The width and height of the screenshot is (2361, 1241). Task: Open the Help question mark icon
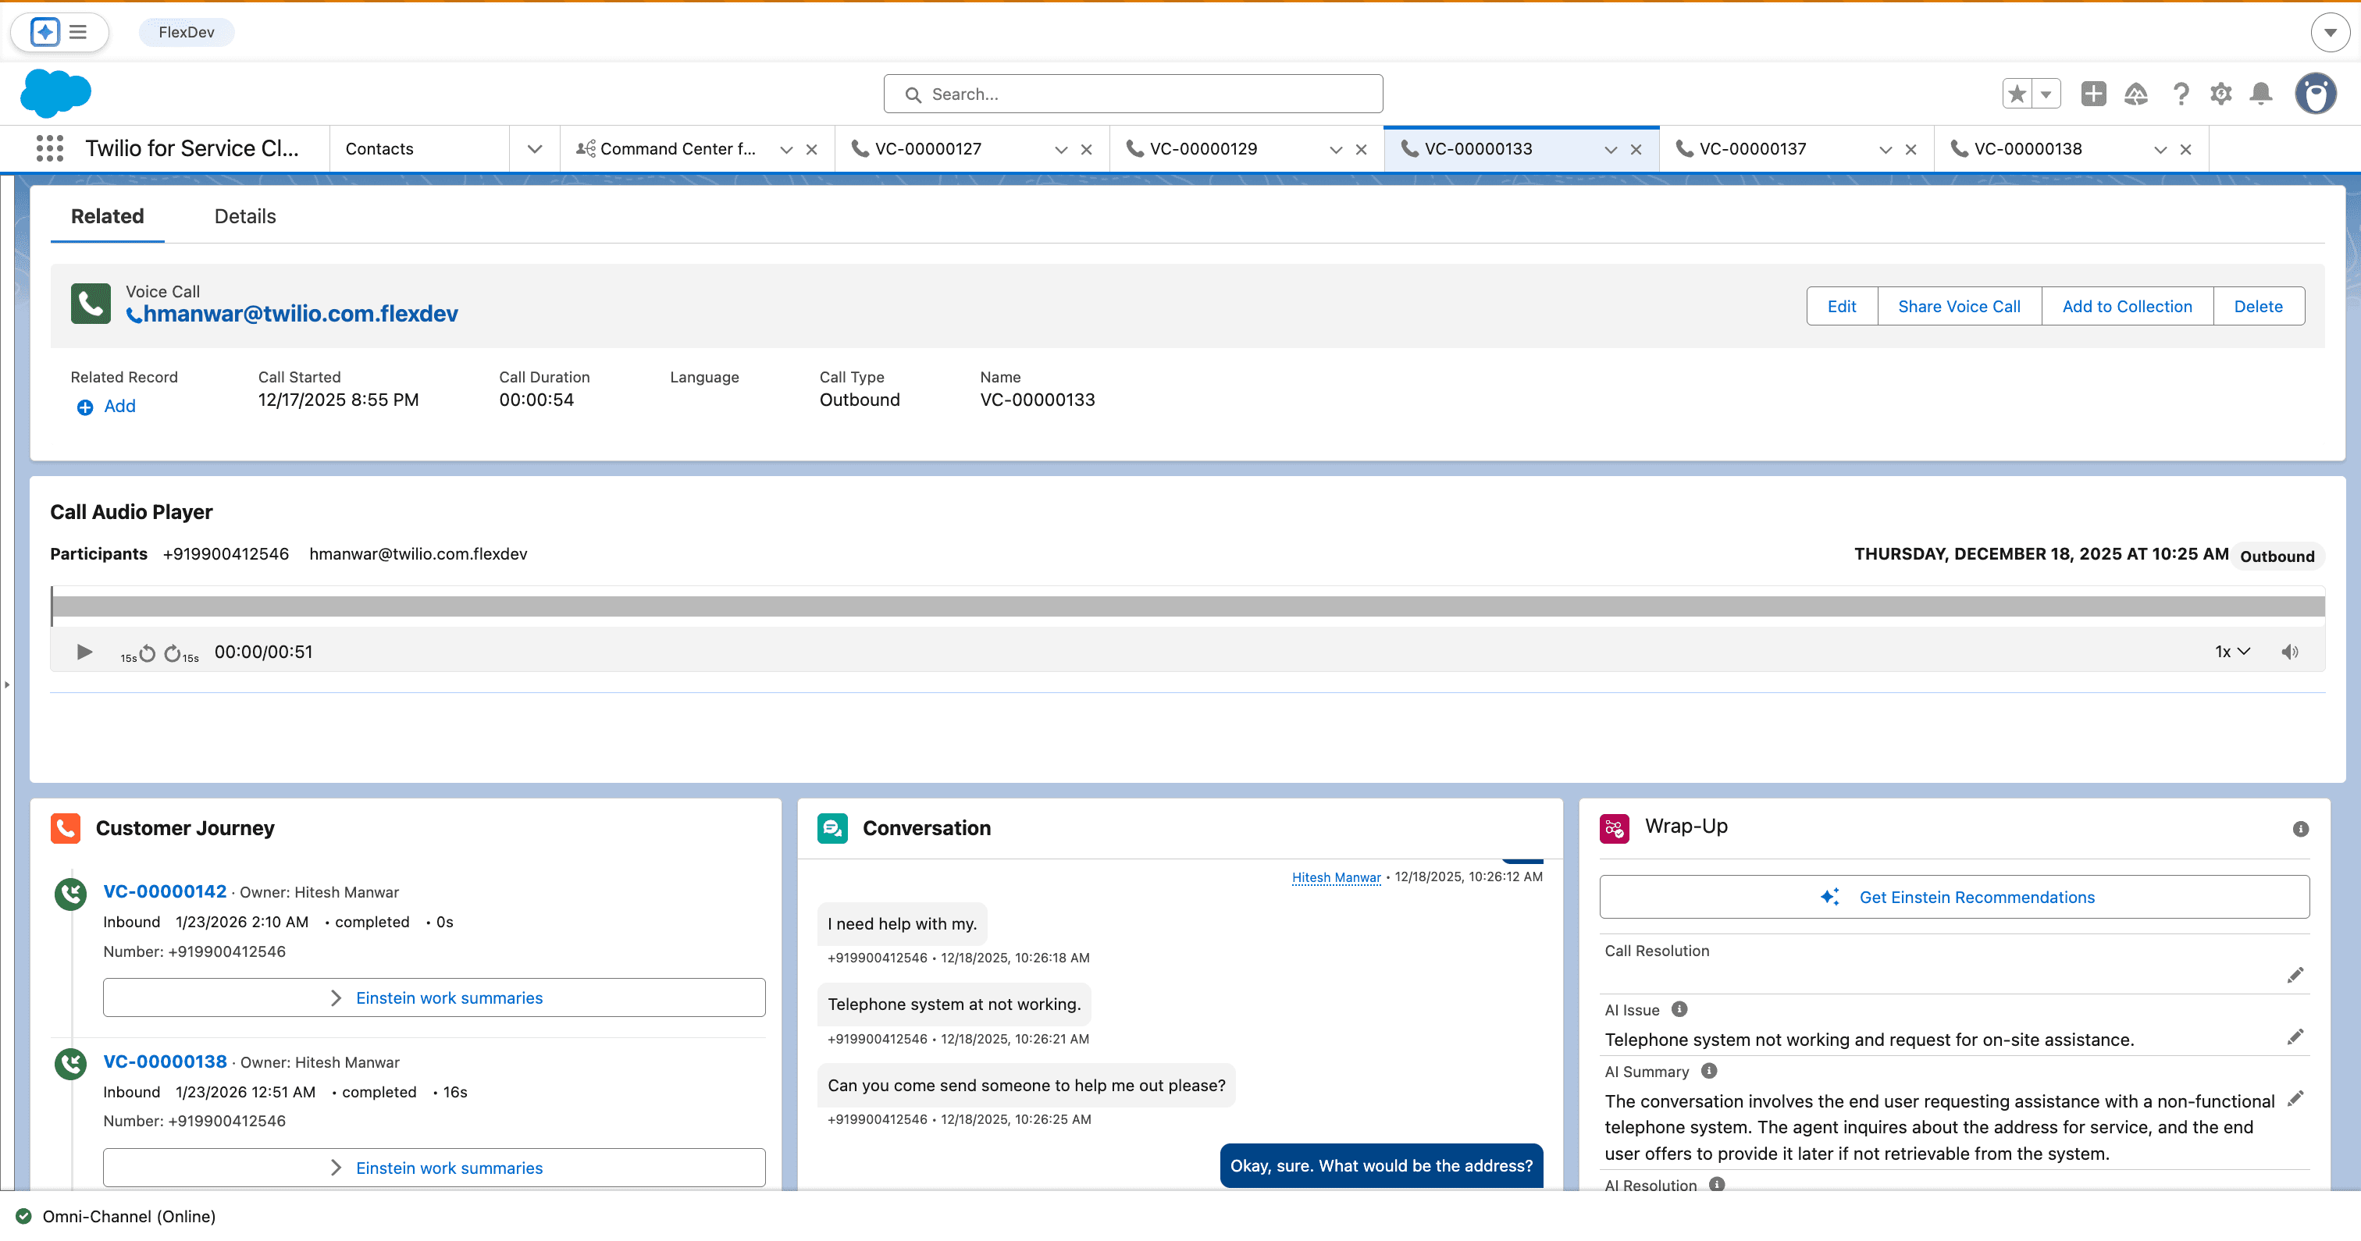pos(2181,94)
